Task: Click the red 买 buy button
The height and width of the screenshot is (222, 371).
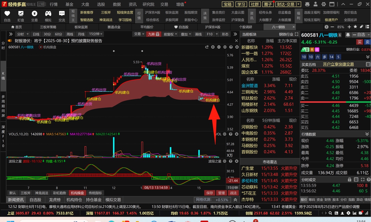Action: point(359,42)
